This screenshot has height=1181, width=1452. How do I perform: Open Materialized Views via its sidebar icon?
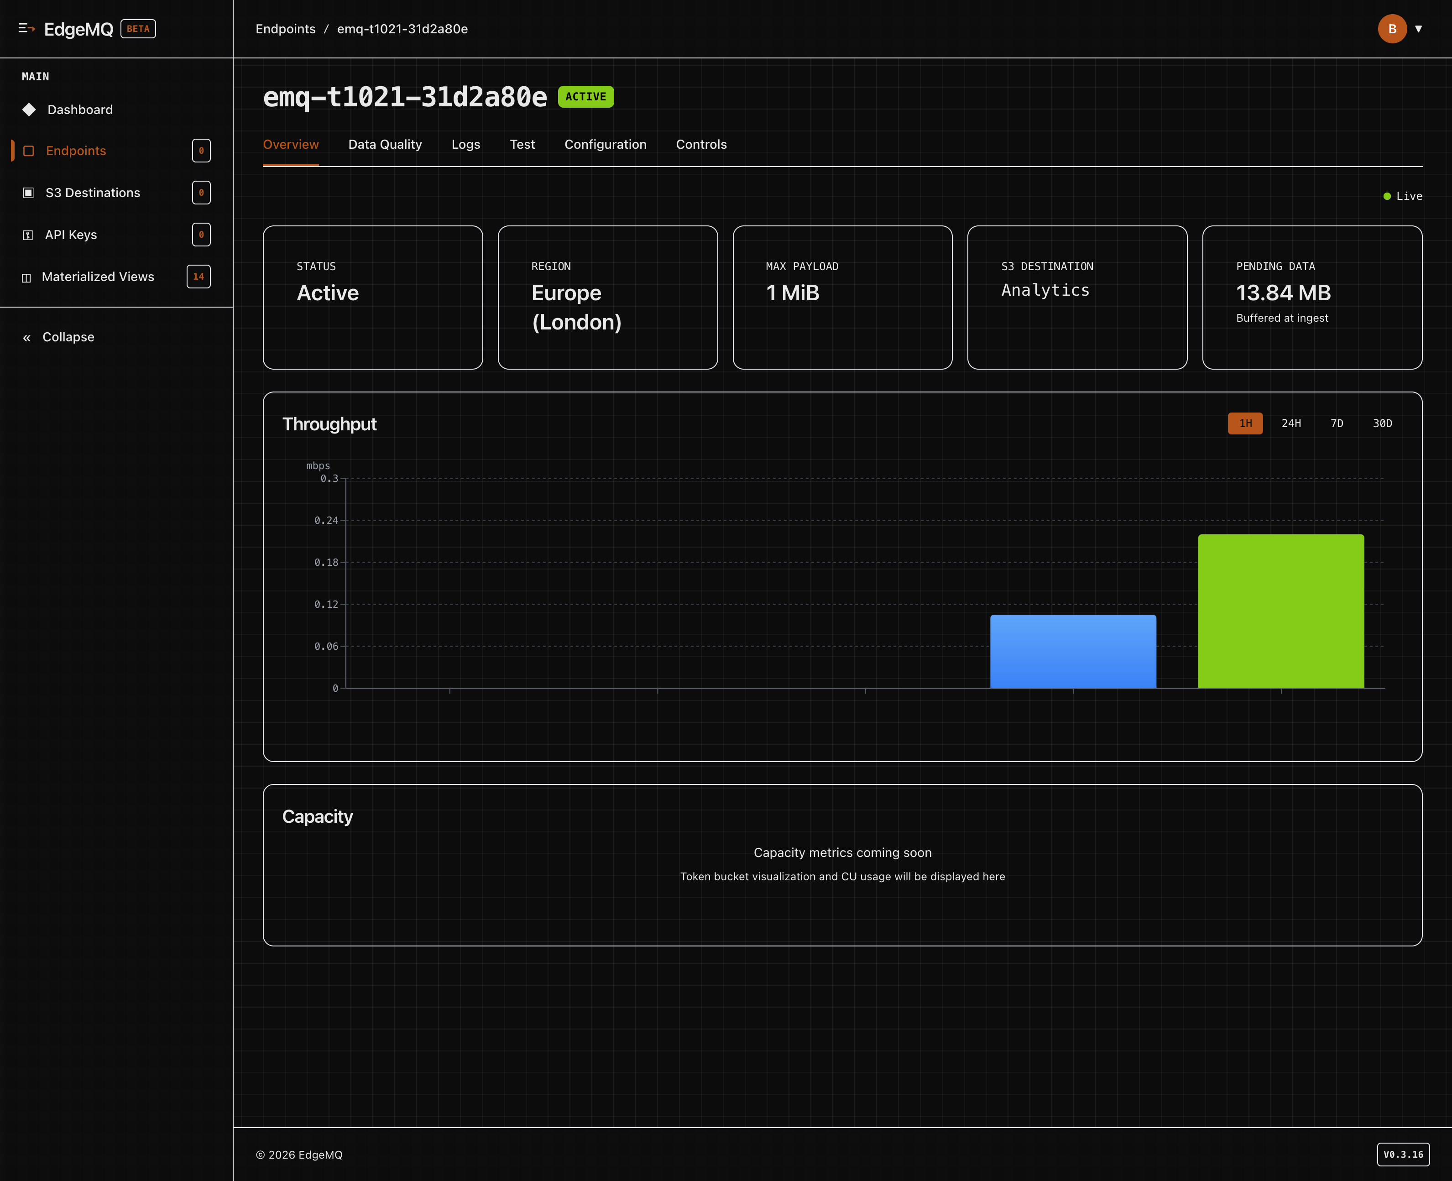point(26,277)
